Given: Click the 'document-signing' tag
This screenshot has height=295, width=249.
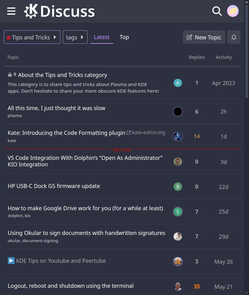Looking at the screenshot, I should (x=40, y=241).
